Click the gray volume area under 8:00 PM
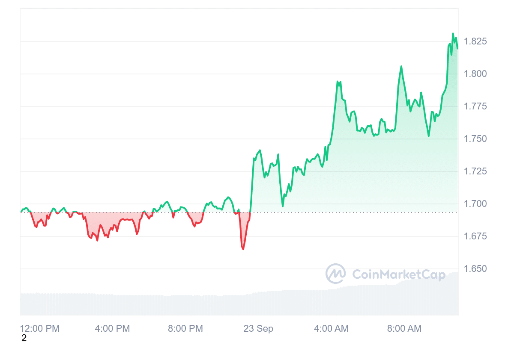 coord(185,305)
